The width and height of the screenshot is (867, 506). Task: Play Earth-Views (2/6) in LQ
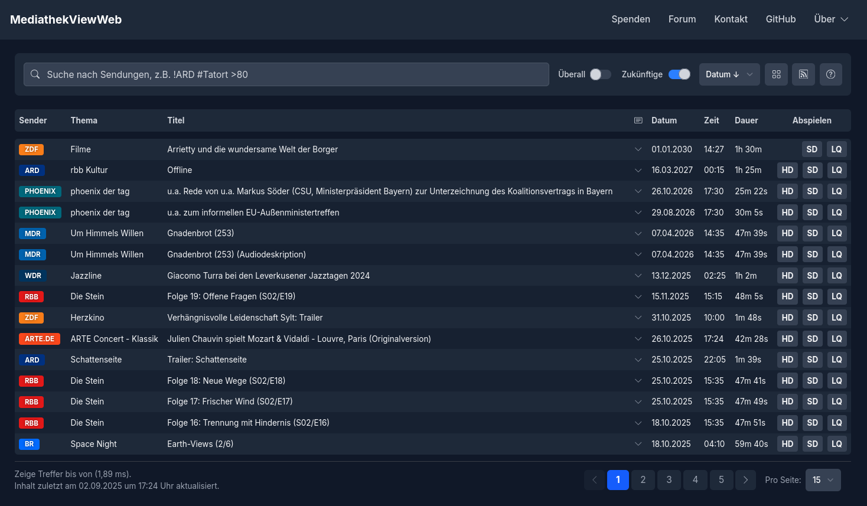(837, 444)
